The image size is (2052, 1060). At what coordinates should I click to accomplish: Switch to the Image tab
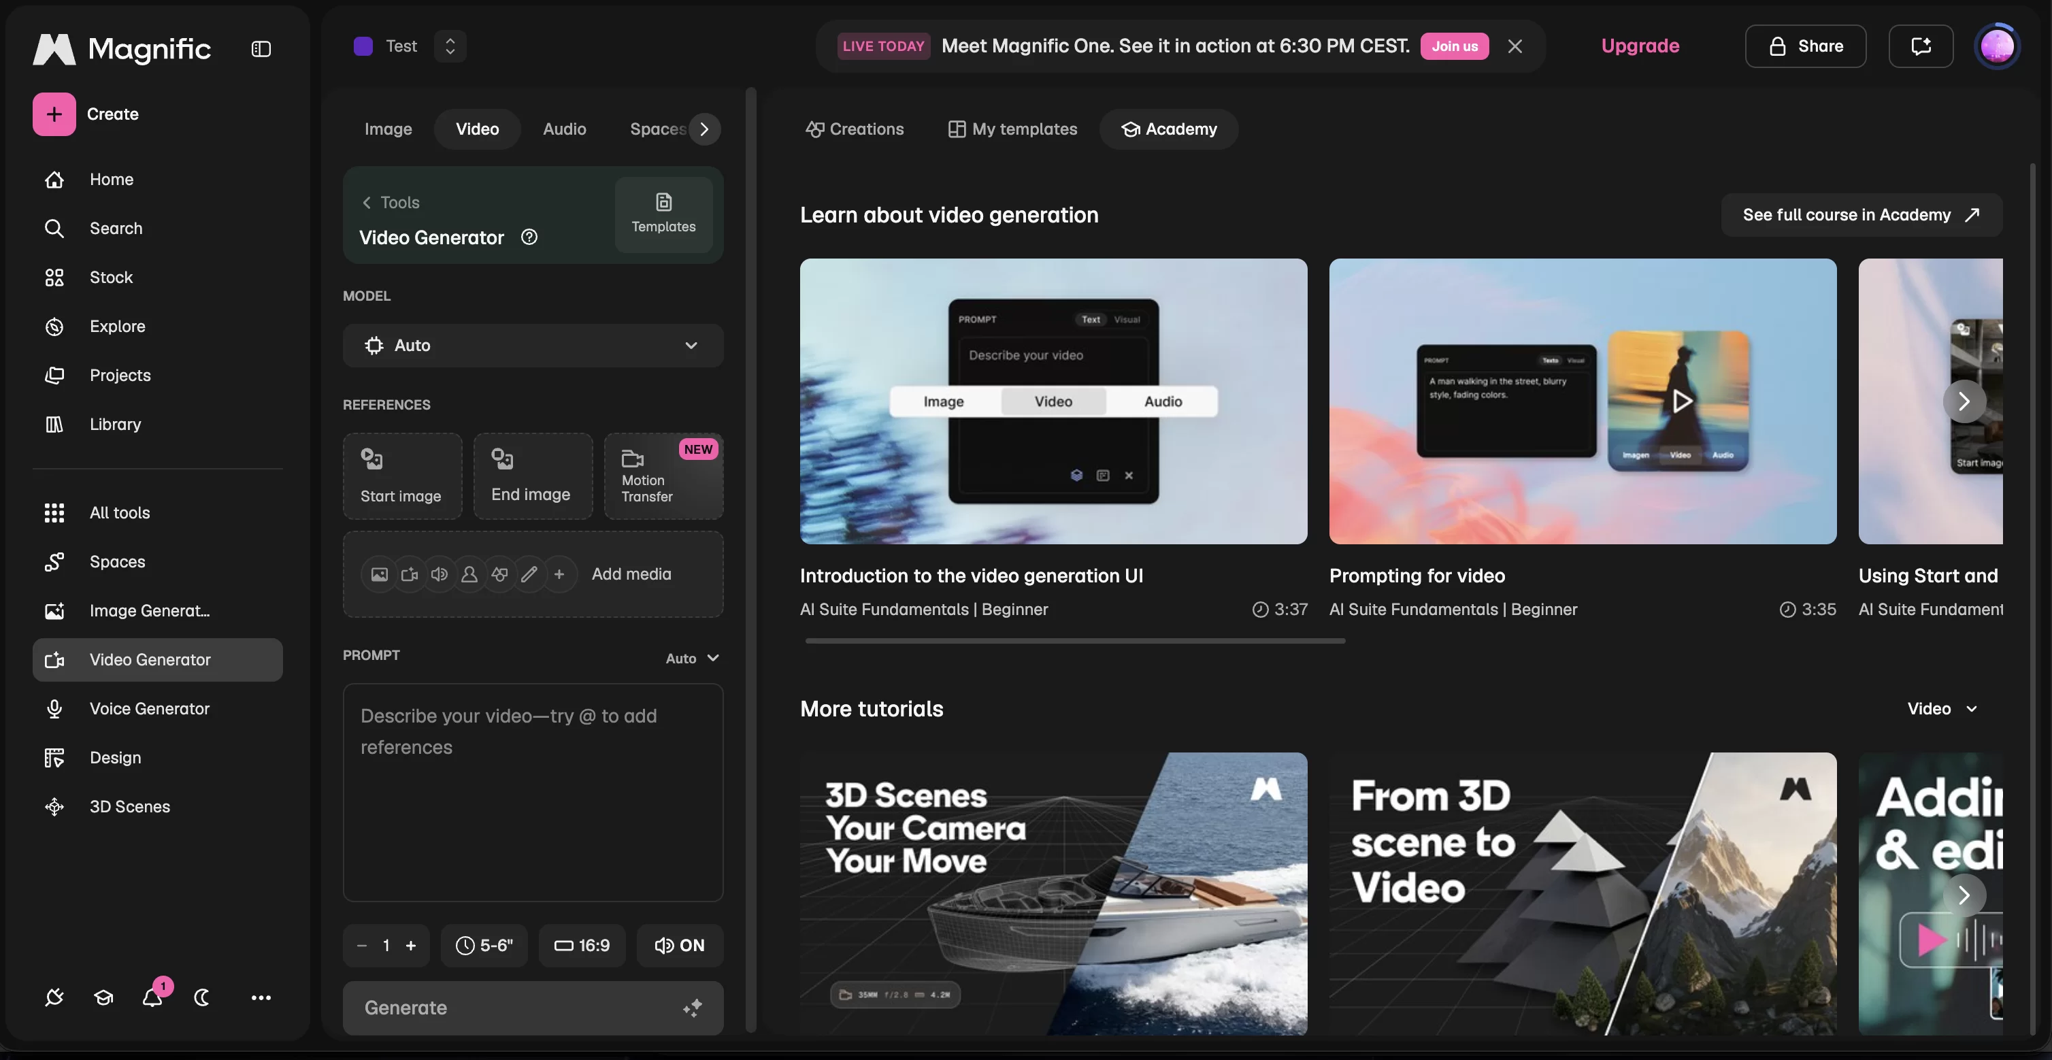coord(388,129)
